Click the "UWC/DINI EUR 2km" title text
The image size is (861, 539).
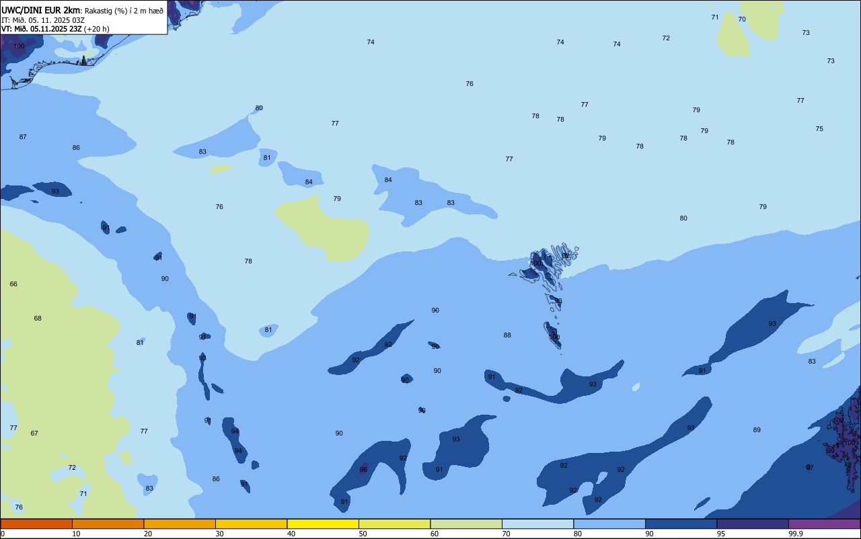[x=41, y=9]
